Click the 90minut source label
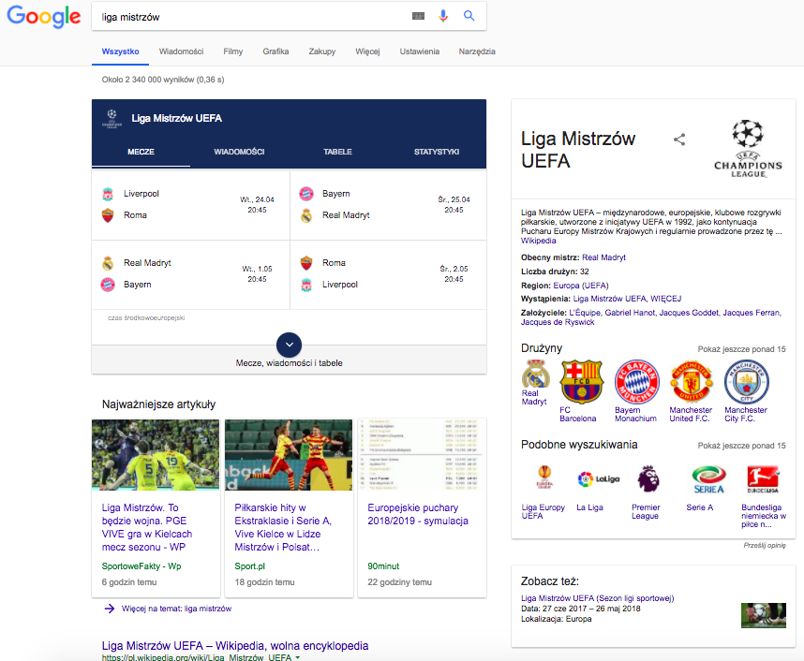804x661 pixels. click(383, 566)
